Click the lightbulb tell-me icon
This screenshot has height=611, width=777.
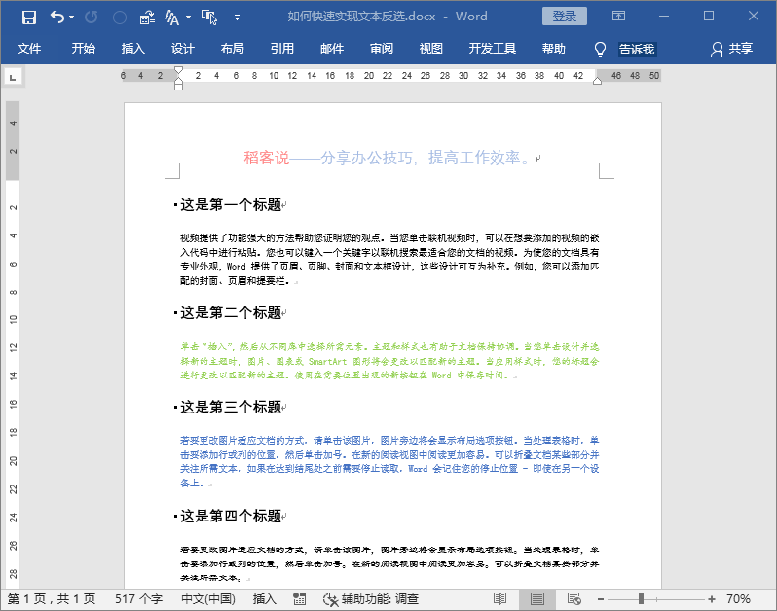(x=600, y=49)
